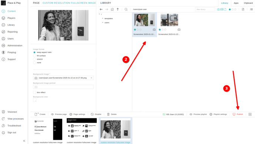Select the doctor directory page thumbnail
The image size is (255, 144).
pyautogui.click(x=48, y=130)
